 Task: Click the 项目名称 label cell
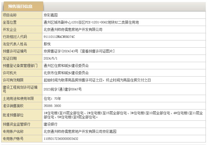[x=22, y=15]
